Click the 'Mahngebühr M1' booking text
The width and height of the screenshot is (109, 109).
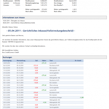tap(55, 71)
